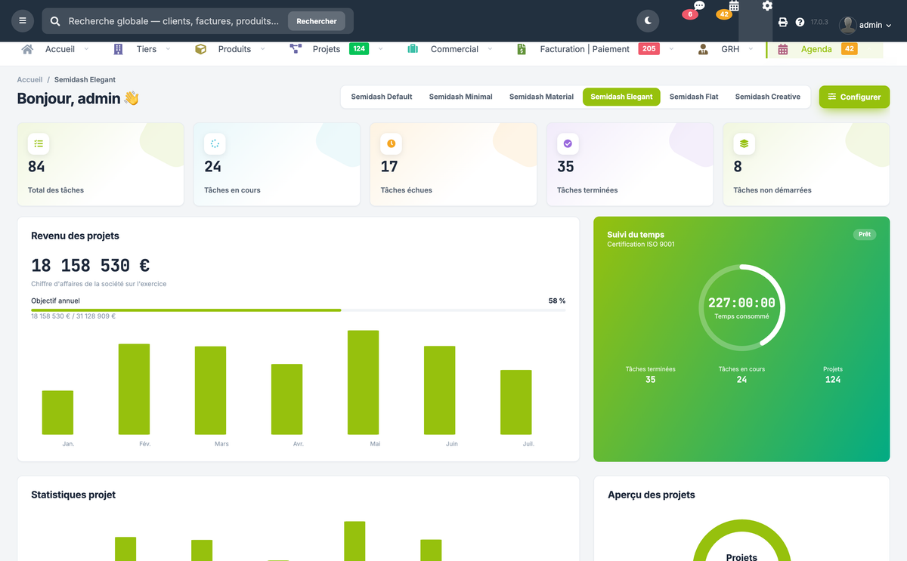
Task: Click the Rechercher button
Action: tap(317, 21)
